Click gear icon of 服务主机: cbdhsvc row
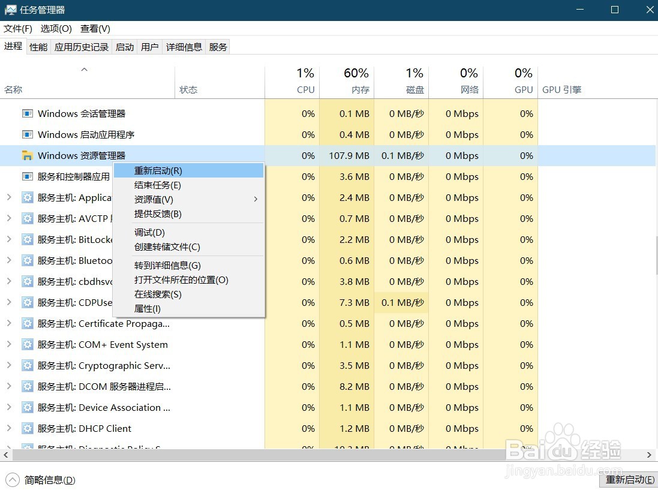Screen dimensions: 658x493 point(27,281)
